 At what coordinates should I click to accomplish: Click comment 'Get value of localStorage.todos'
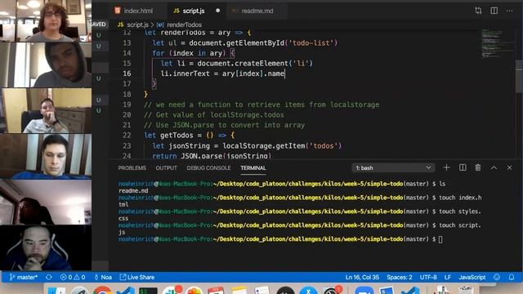point(214,114)
